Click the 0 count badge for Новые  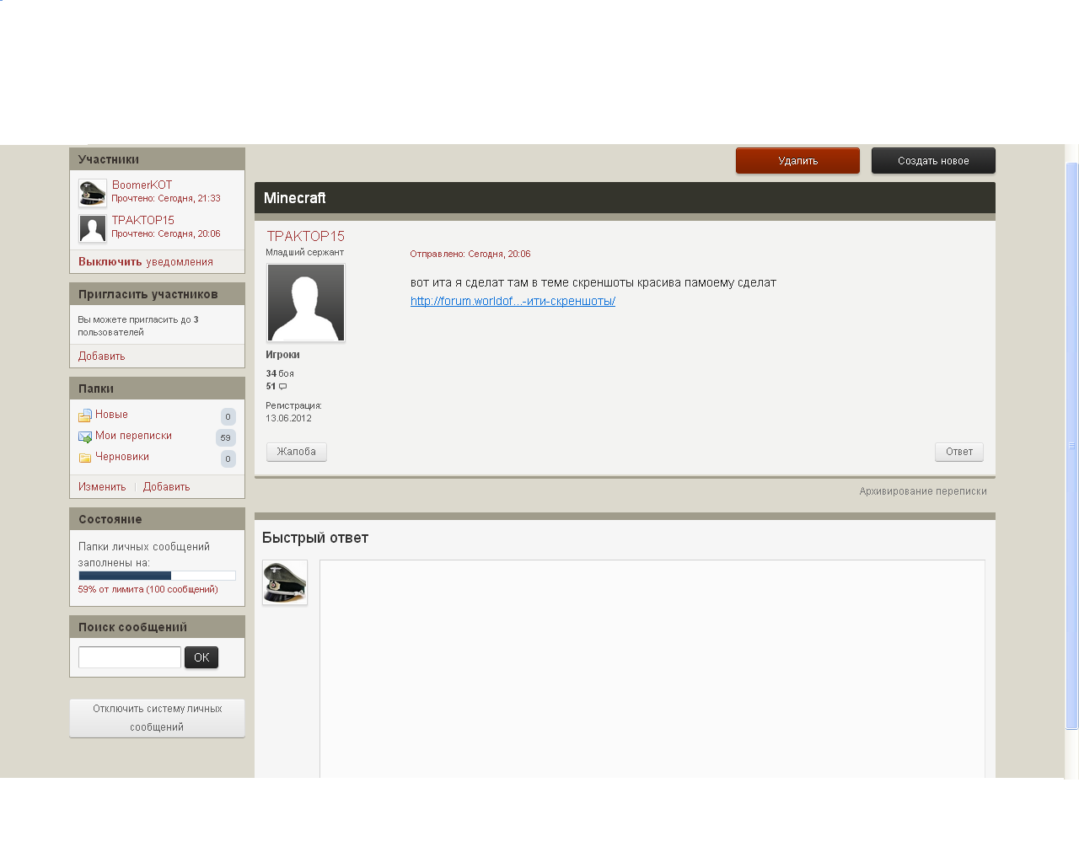[228, 416]
